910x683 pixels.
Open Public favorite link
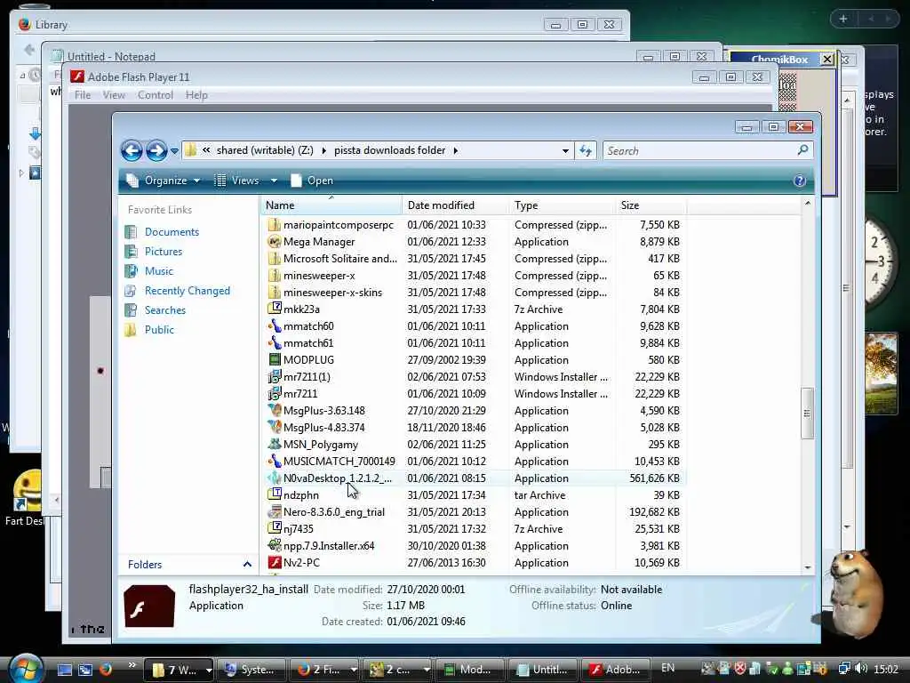coord(159,330)
